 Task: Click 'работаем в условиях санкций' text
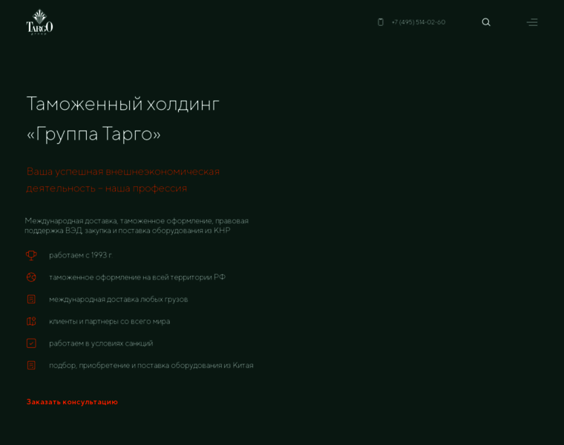[x=101, y=343]
